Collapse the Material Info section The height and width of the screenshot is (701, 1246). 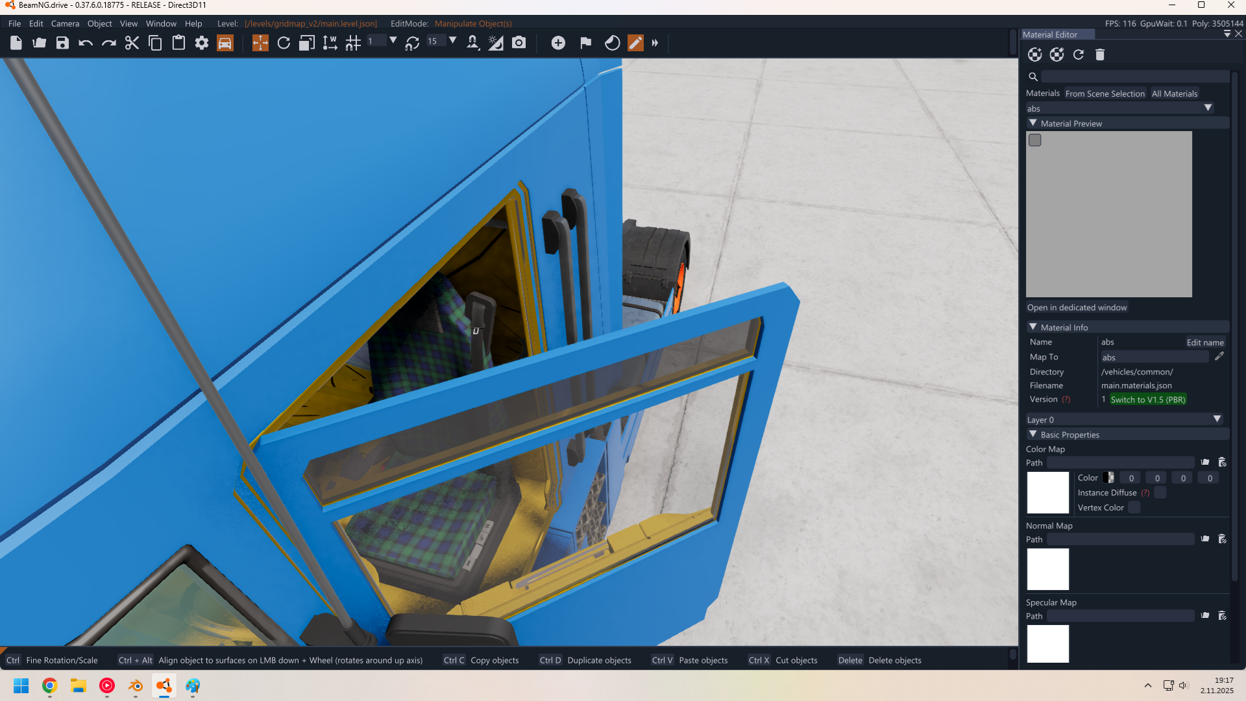coord(1033,327)
